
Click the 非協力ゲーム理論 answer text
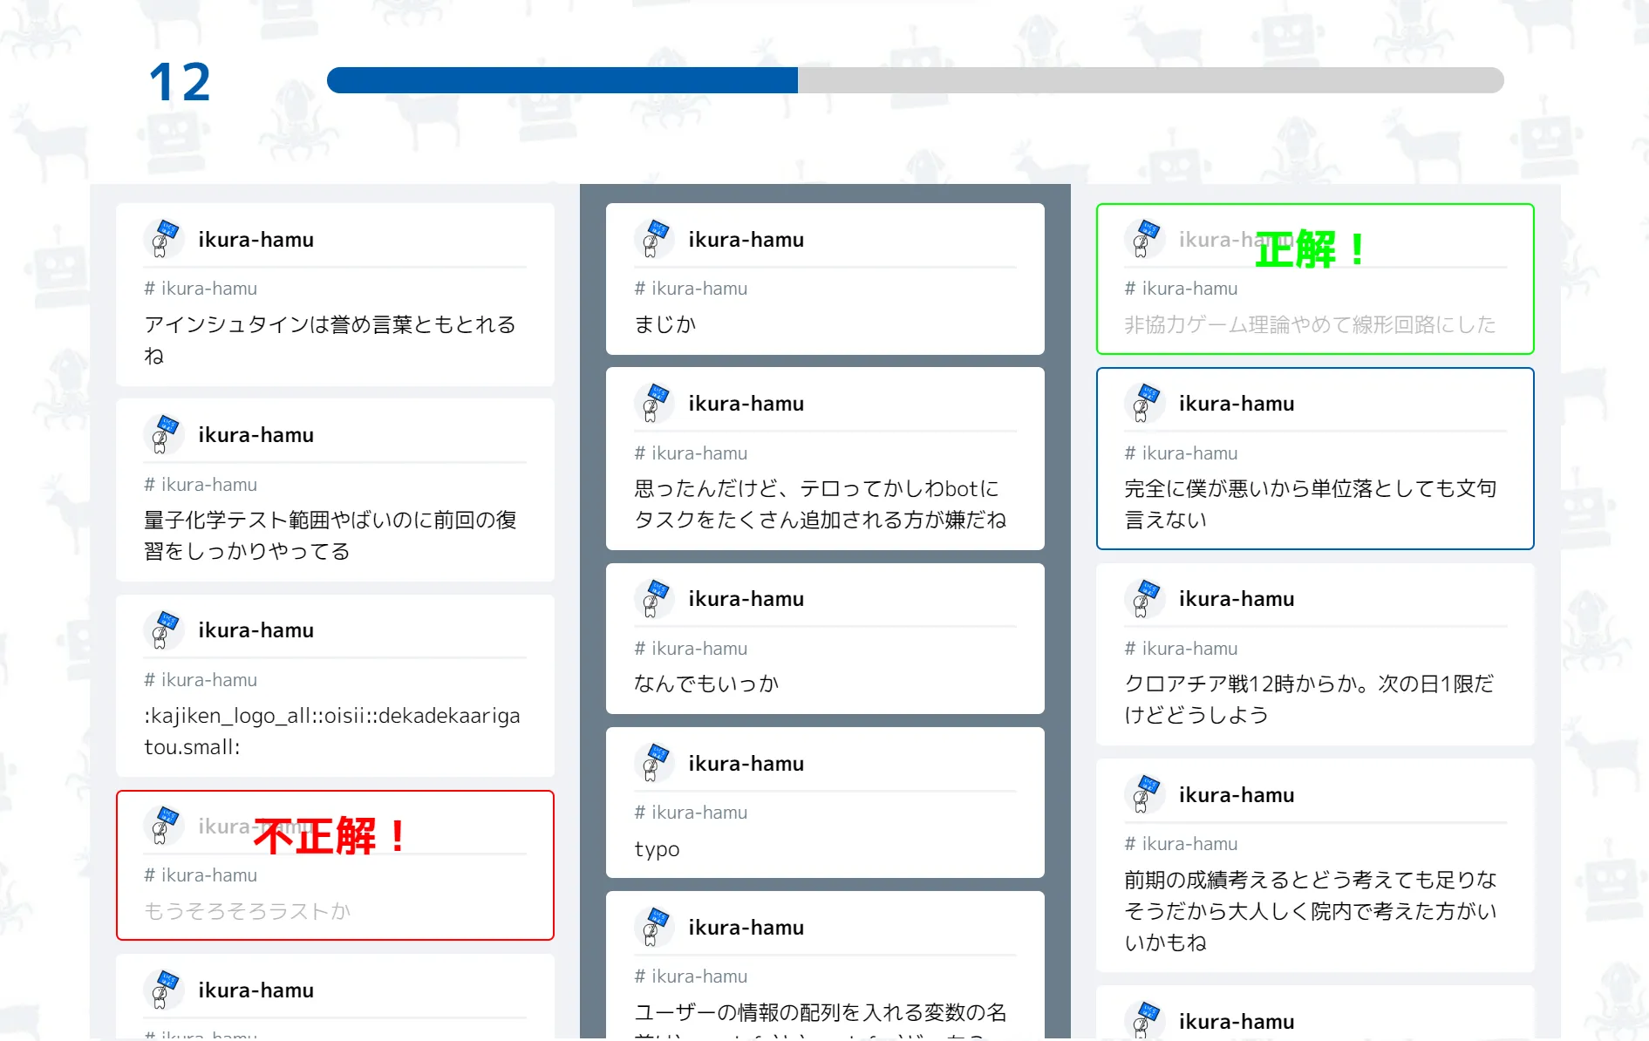coord(1308,325)
